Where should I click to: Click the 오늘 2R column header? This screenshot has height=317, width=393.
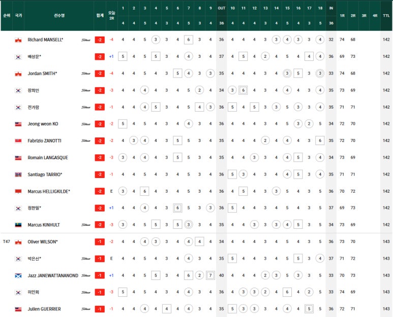coord(111,16)
